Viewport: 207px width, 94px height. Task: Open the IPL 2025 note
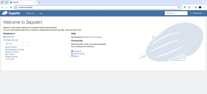[x=11, y=59]
